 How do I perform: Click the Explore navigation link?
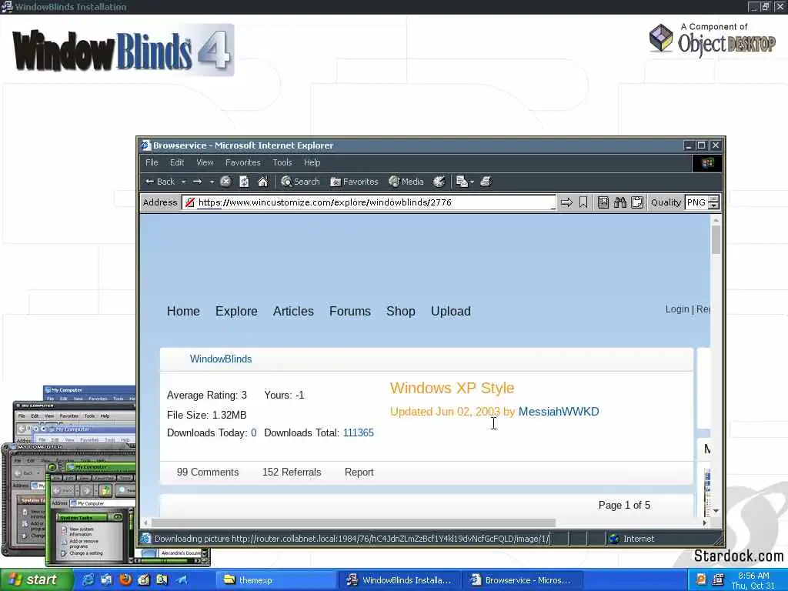(x=236, y=311)
